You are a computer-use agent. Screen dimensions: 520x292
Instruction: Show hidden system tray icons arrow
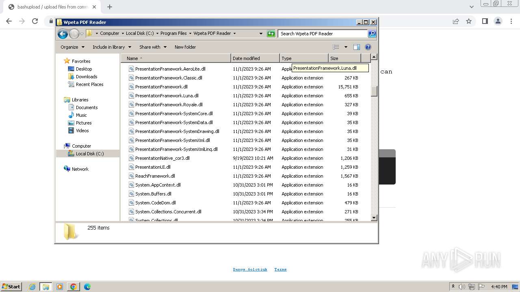point(453,287)
